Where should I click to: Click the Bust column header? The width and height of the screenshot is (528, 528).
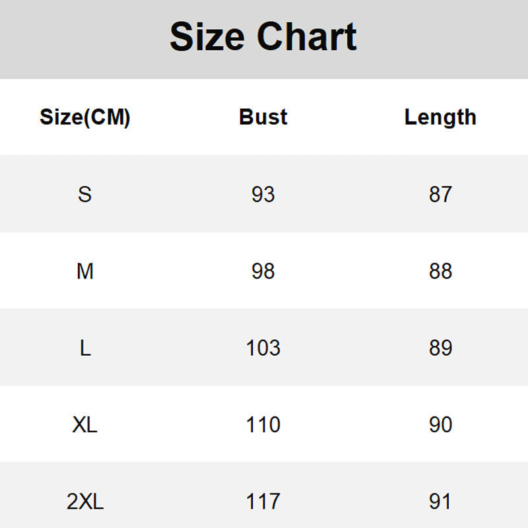click(263, 117)
